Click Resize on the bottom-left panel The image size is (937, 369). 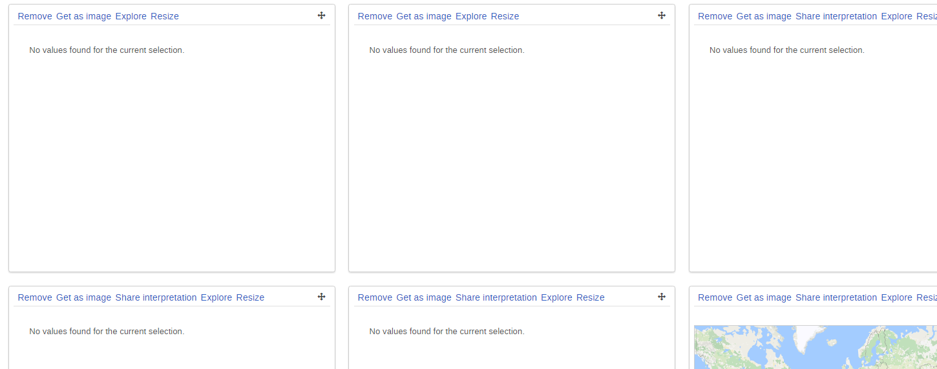point(250,297)
